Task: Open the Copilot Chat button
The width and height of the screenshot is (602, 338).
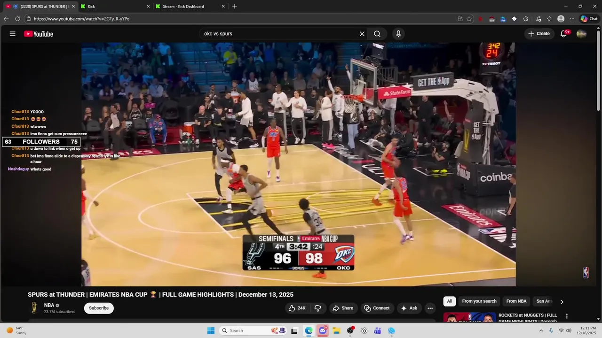Action: tap(589, 19)
